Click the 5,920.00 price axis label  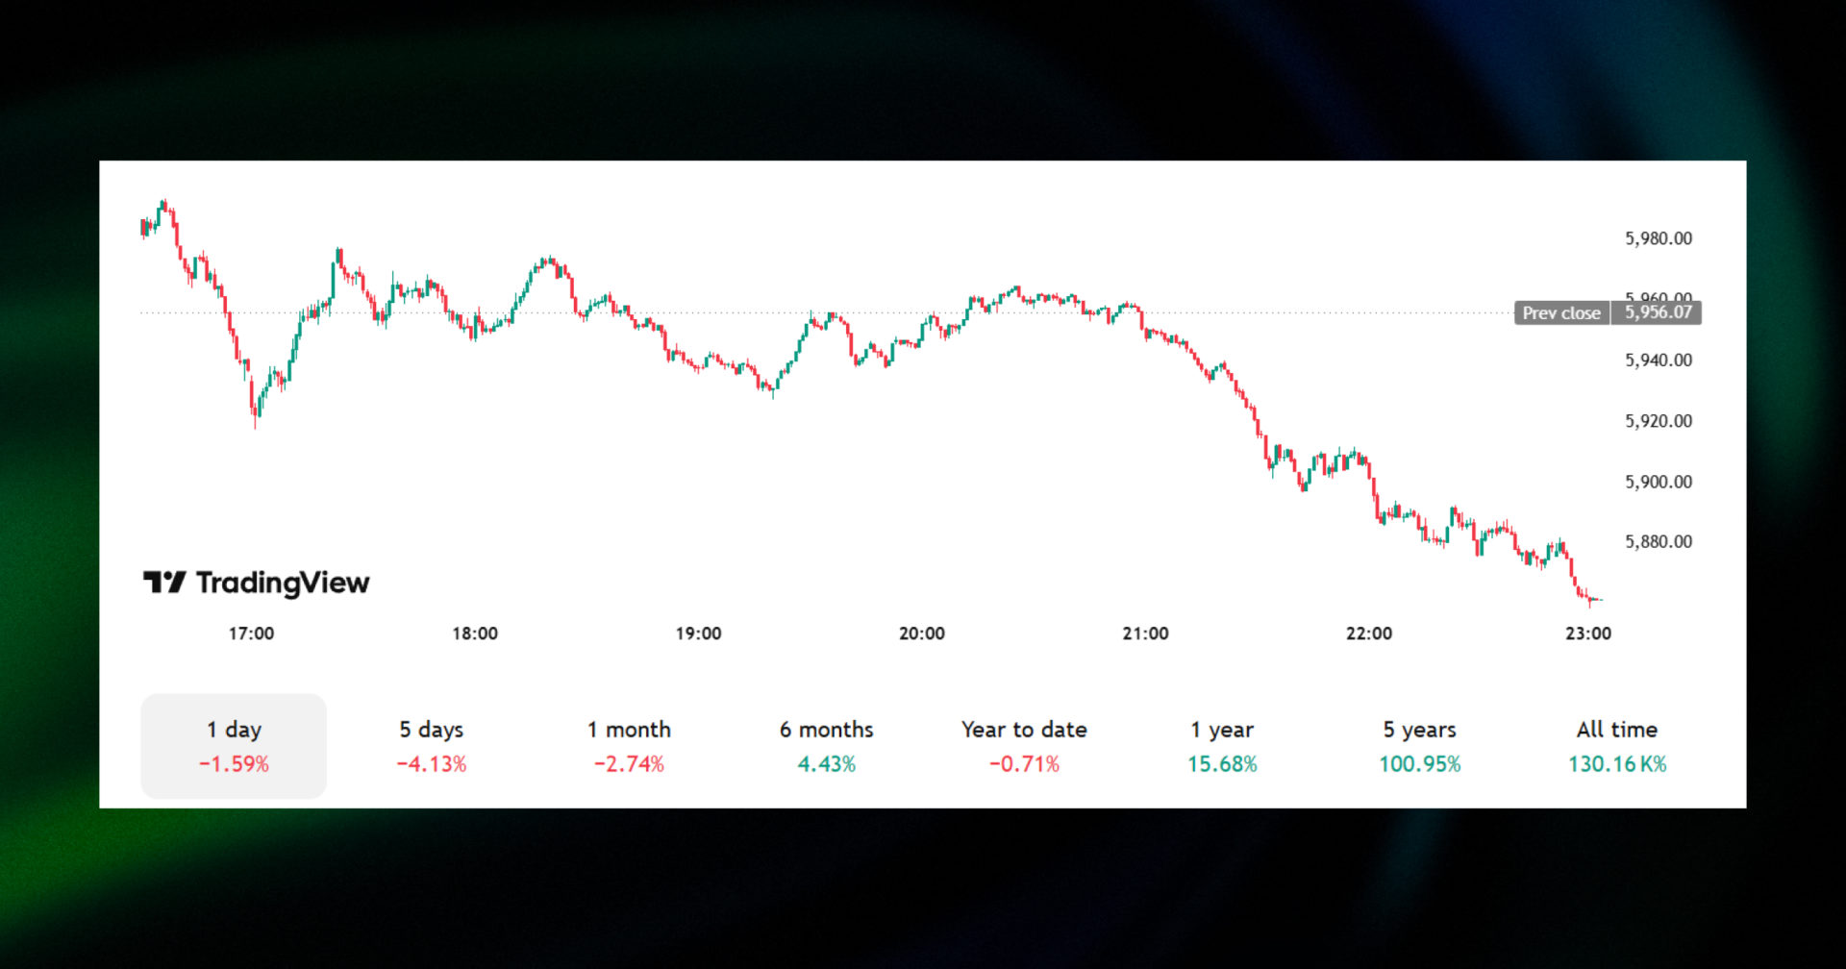click(1657, 421)
